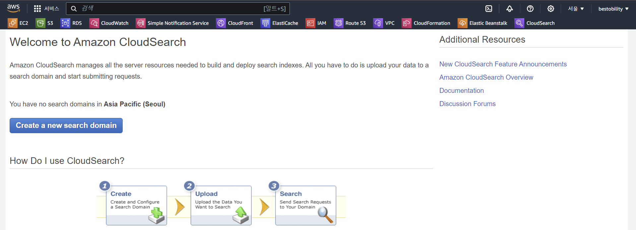Viewport: 636px width, 230px height.
Task: Open the CloudShell terminal icon
Action: tap(489, 9)
